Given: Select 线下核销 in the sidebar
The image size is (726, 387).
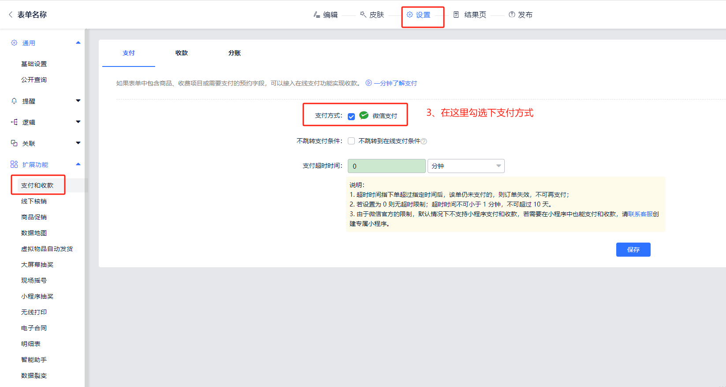Looking at the screenshot, I should (x=34, y=201).
